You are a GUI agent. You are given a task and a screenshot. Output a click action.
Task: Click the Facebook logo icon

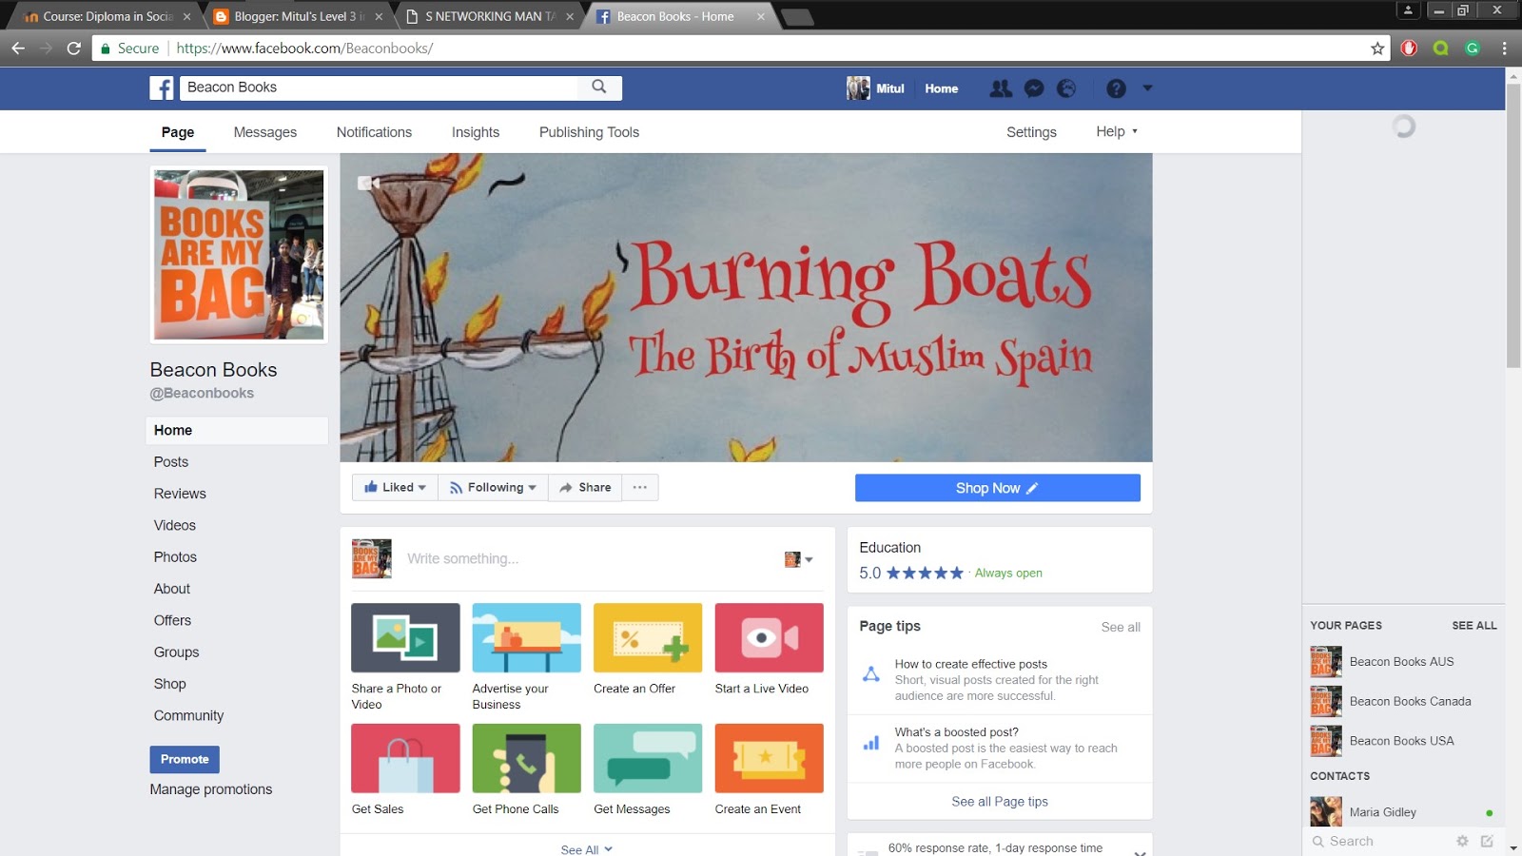[162, 88]
